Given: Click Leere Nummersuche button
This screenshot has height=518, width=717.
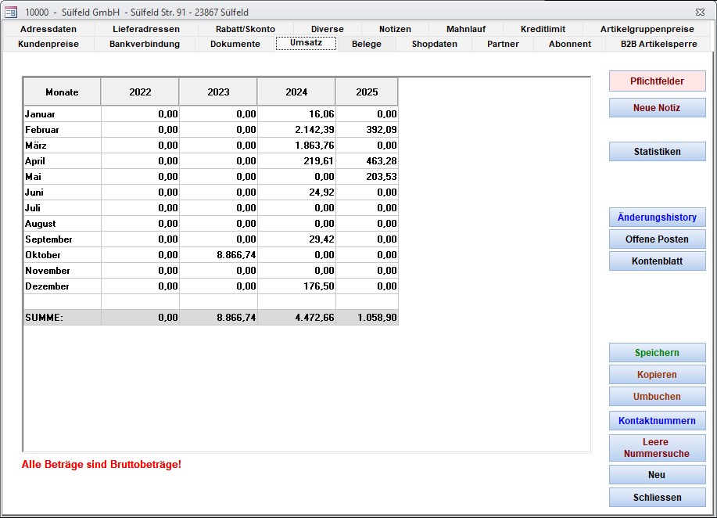Looking at the screenshot, I should [x=657, y=448].
